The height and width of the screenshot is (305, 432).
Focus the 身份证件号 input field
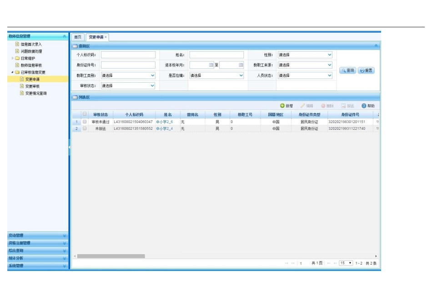[x=128, y=65]
